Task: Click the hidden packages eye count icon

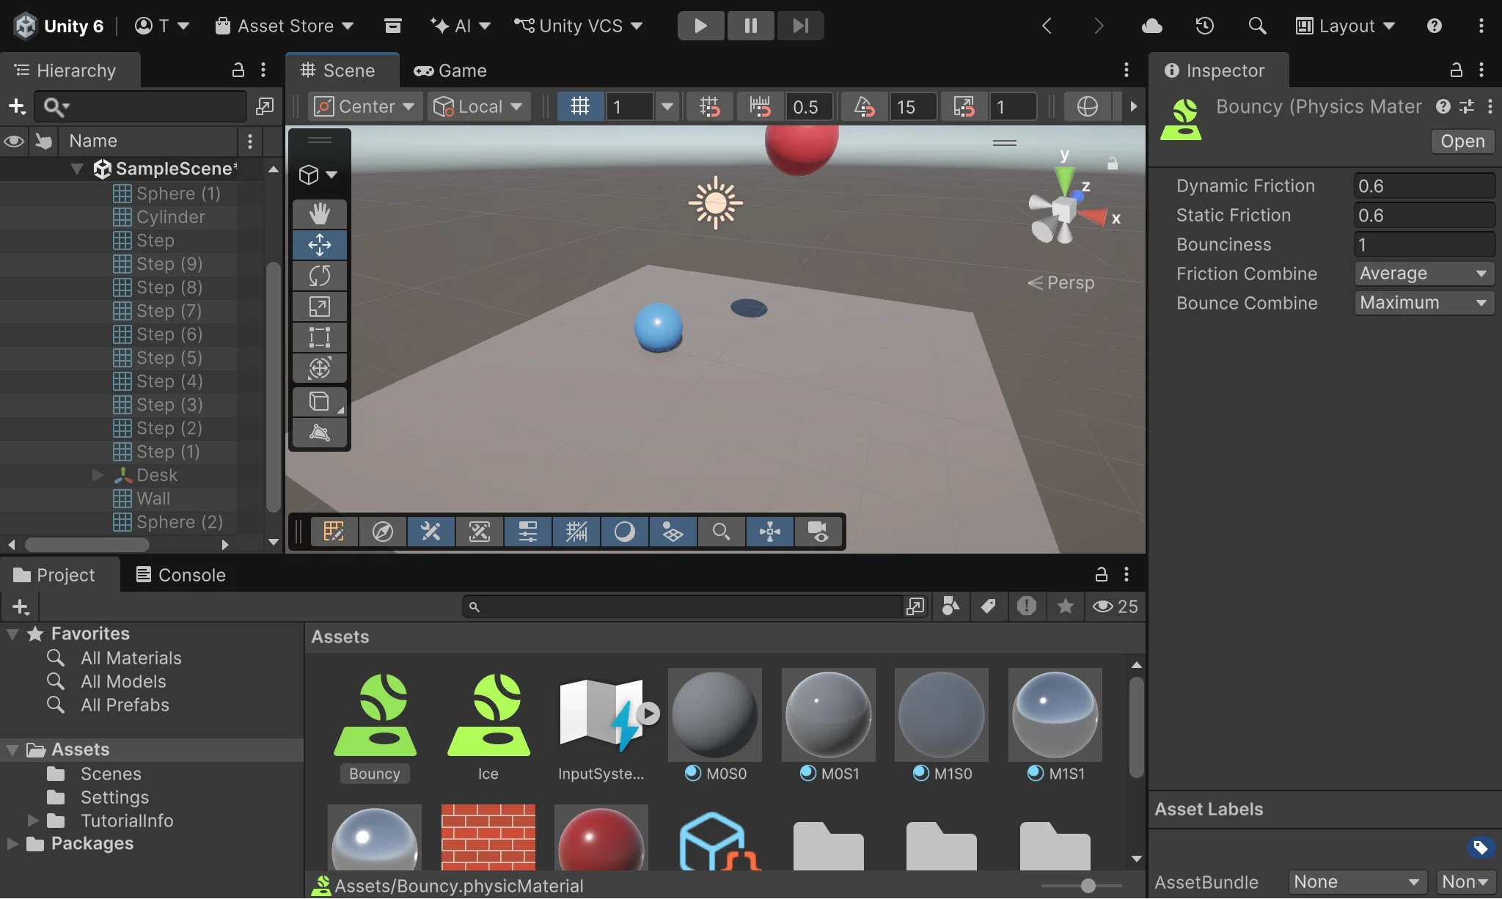Action: click(1115, 606)
